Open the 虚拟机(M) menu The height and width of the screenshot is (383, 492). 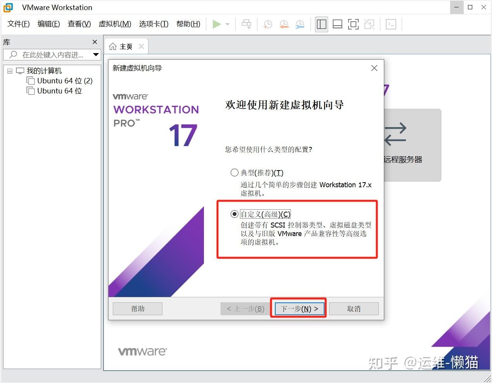[115, 24]
